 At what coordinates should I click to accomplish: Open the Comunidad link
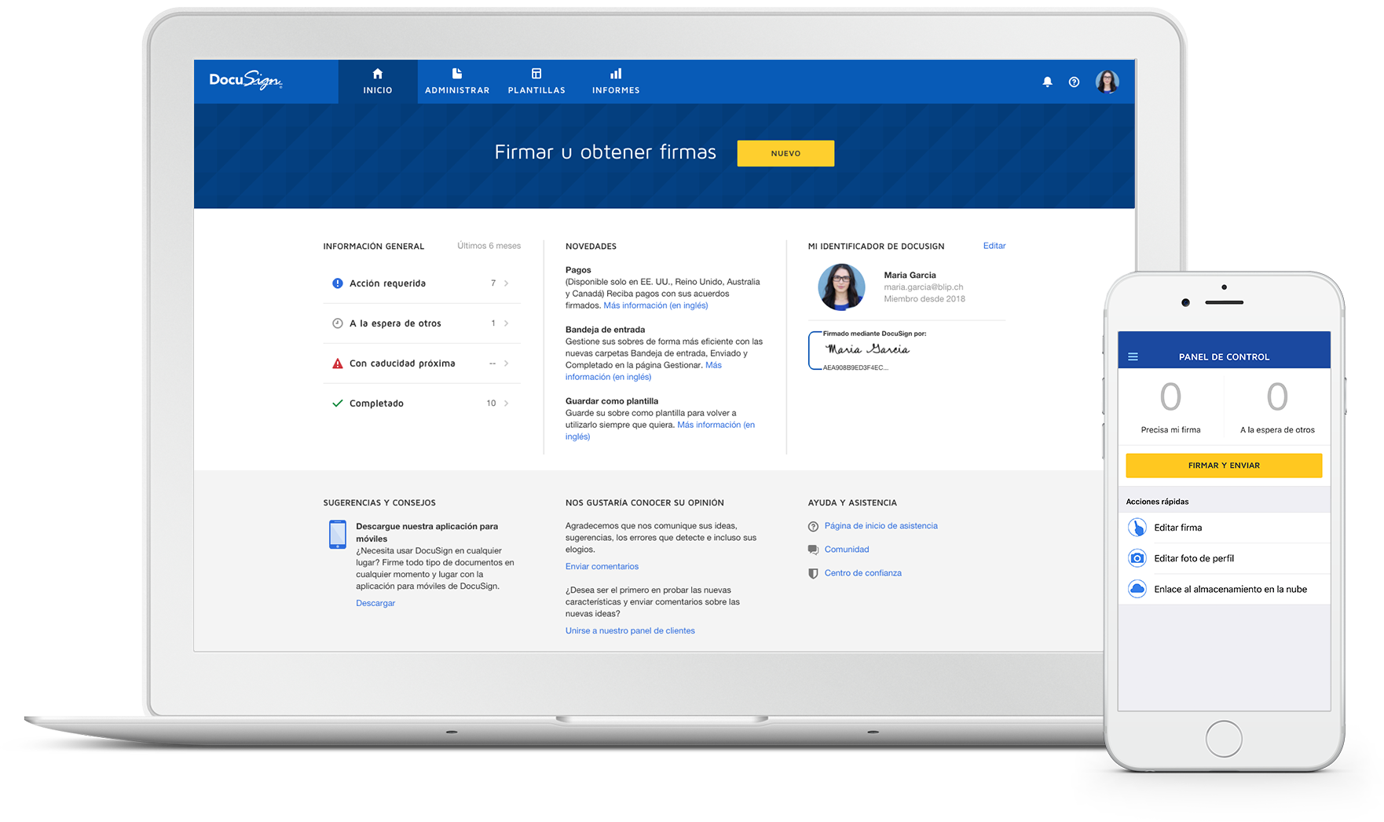click(847, 550)
